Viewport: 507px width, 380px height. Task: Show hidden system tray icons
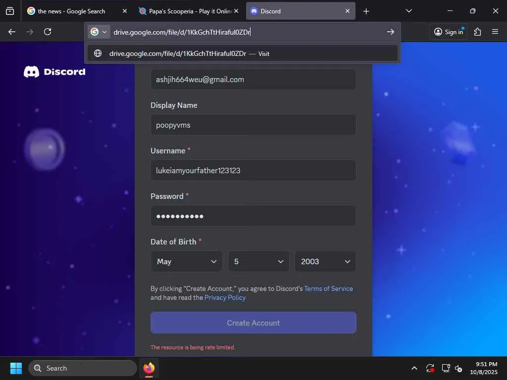(x=414, y=368)
